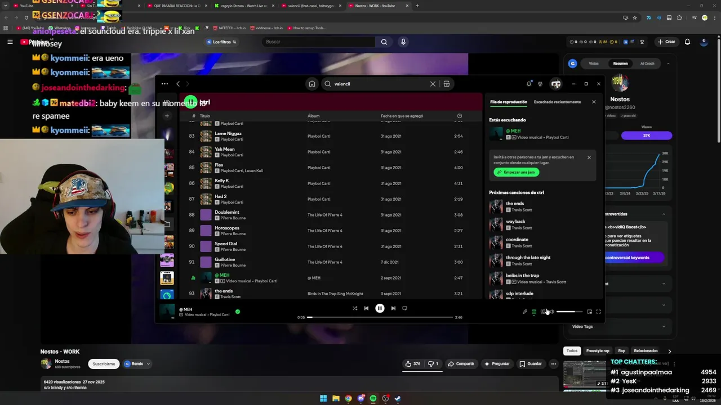Viewport: 721px width, 405px height.
Task: Open YouTube notifications bell
Action: 687,42
